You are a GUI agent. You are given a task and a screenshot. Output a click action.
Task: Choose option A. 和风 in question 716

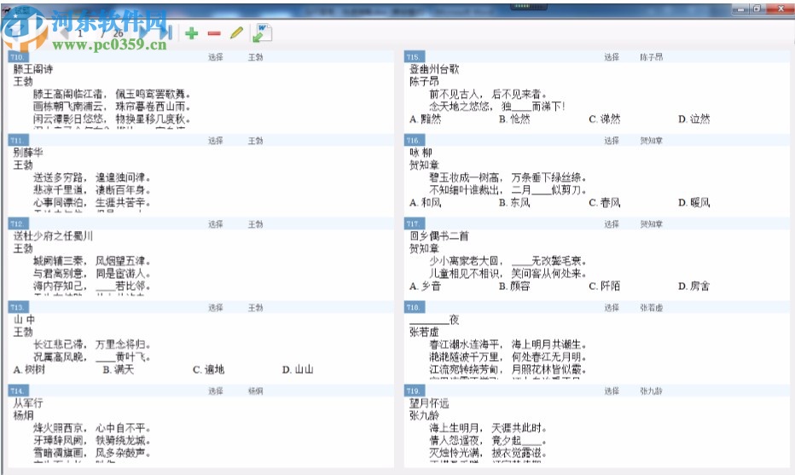click(426, 203)
